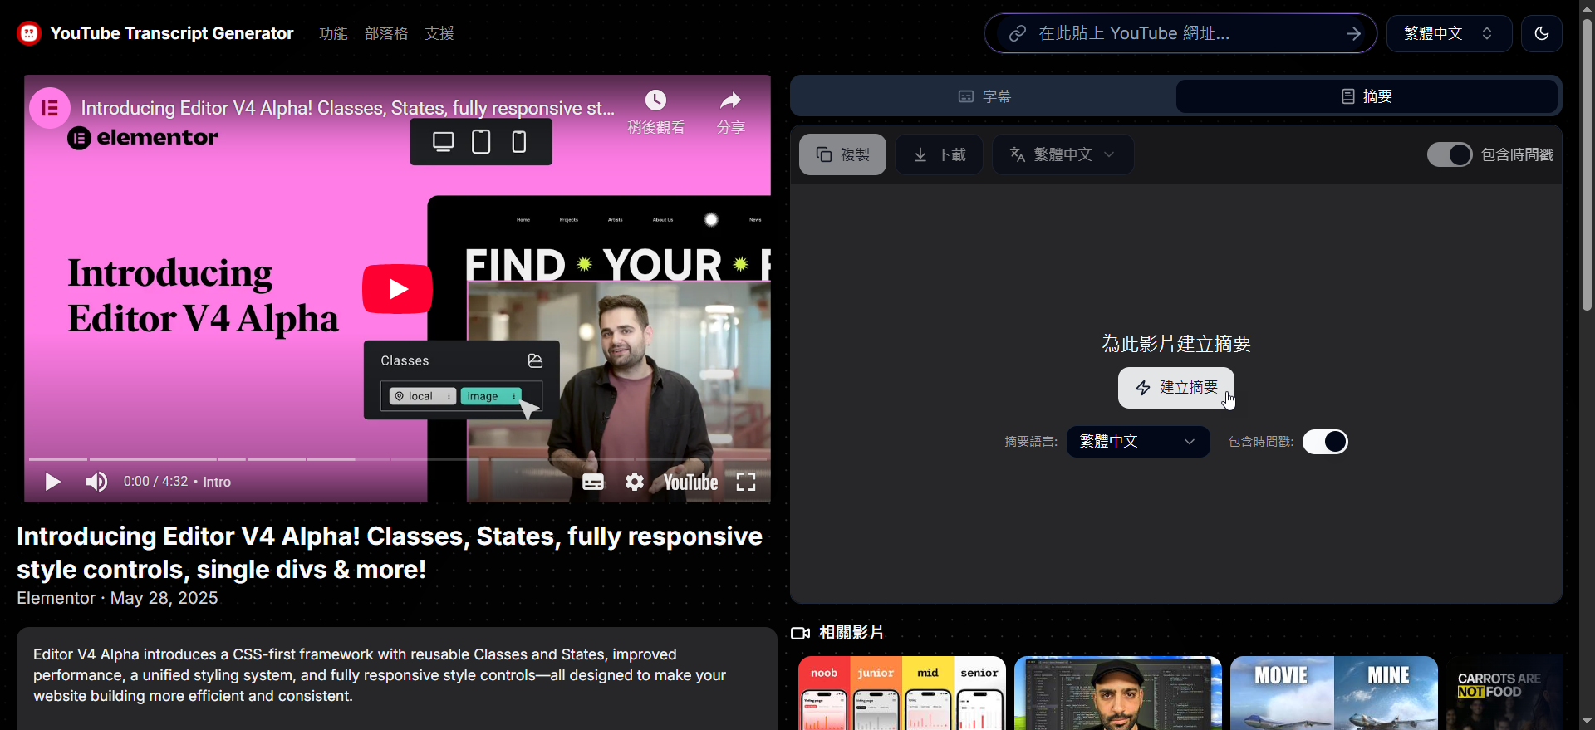The width and height of the screenshot is (1595, 730).
Task: Open 繁體中文 translation dropdown in toolbar
Action: pos(1063,154)
